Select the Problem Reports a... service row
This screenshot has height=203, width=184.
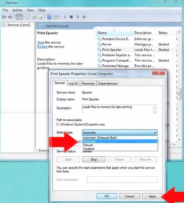tap(117, 55)
